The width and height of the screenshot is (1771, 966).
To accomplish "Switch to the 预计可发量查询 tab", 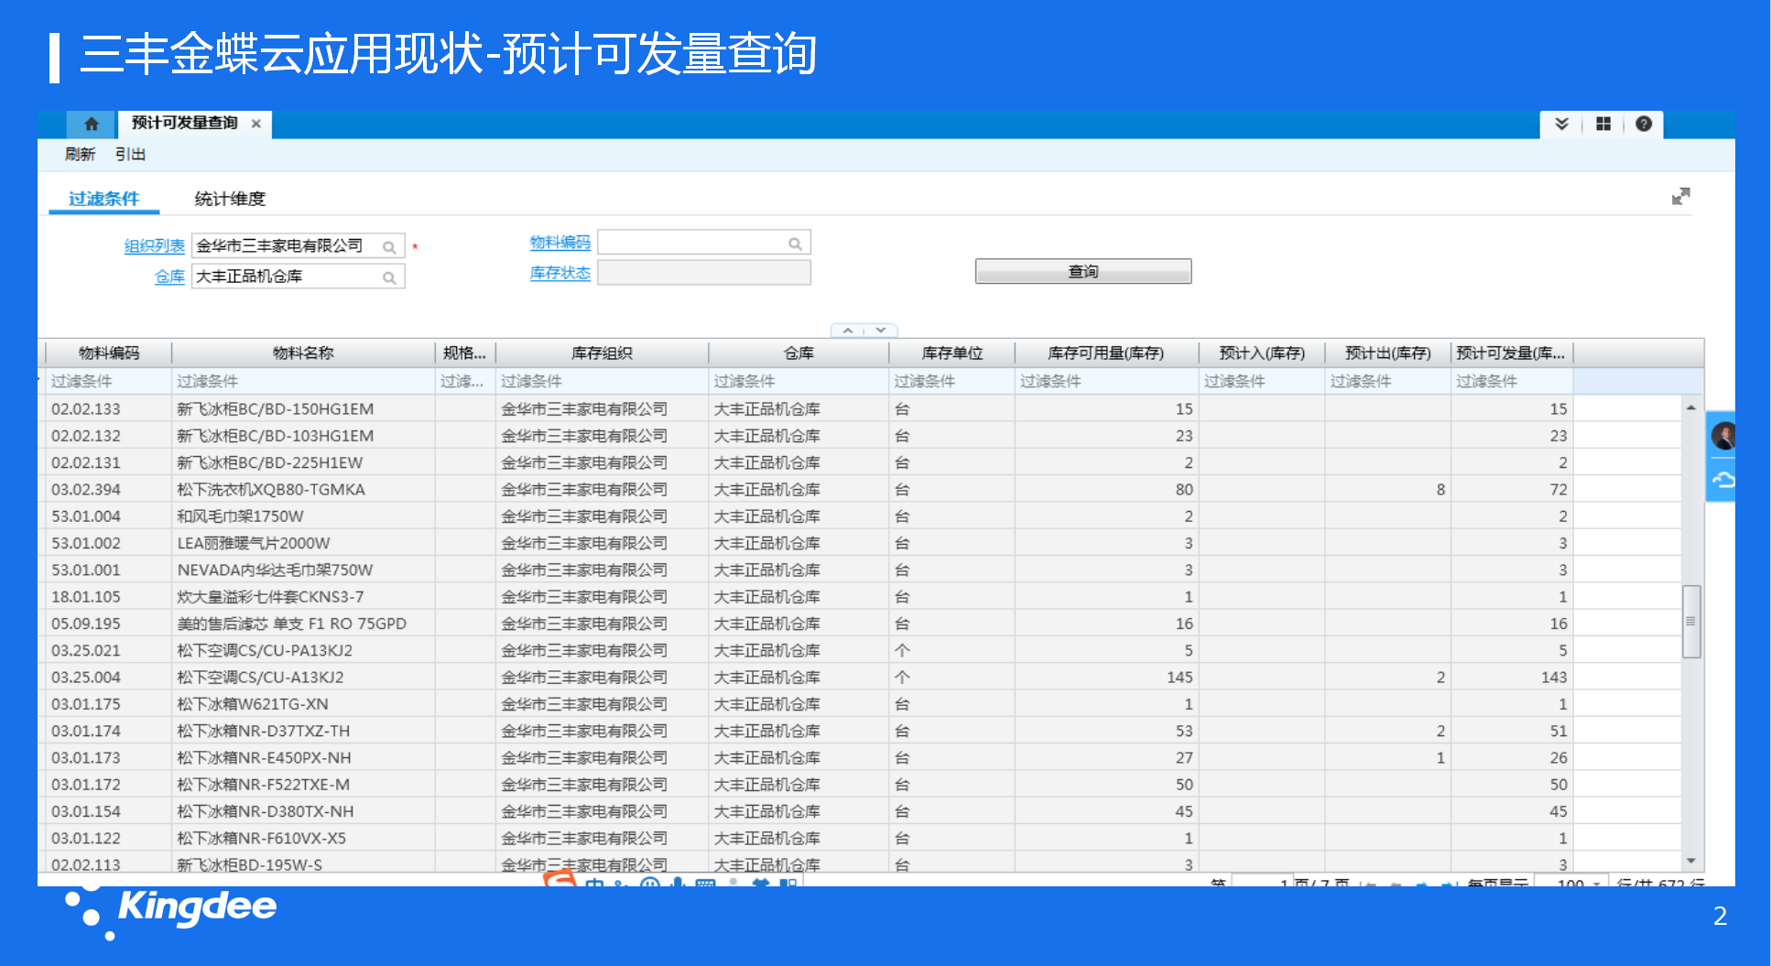I will 184,124.
